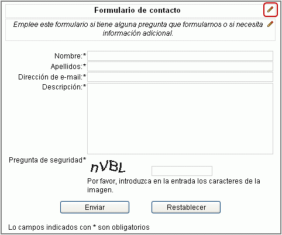Viewport: 282px width, 235px height.
Task: Click the 'Dirección de e-mail:*' label
Action: pos(52,77)
